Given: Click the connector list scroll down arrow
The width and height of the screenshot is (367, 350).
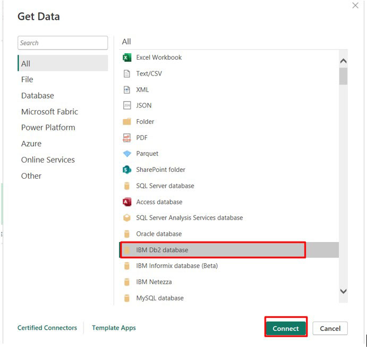Looking at the screenshot, I should click(x=343, y=291).
